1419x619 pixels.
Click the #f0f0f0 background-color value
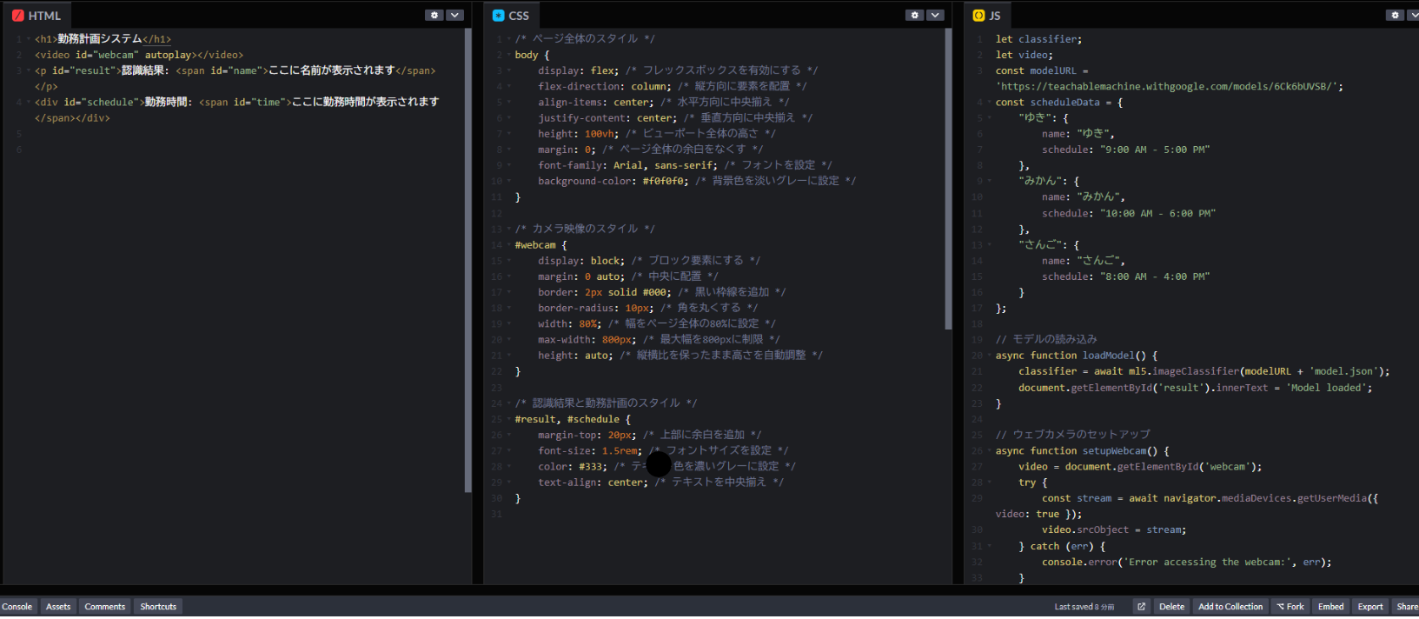(x=665, y=181)
